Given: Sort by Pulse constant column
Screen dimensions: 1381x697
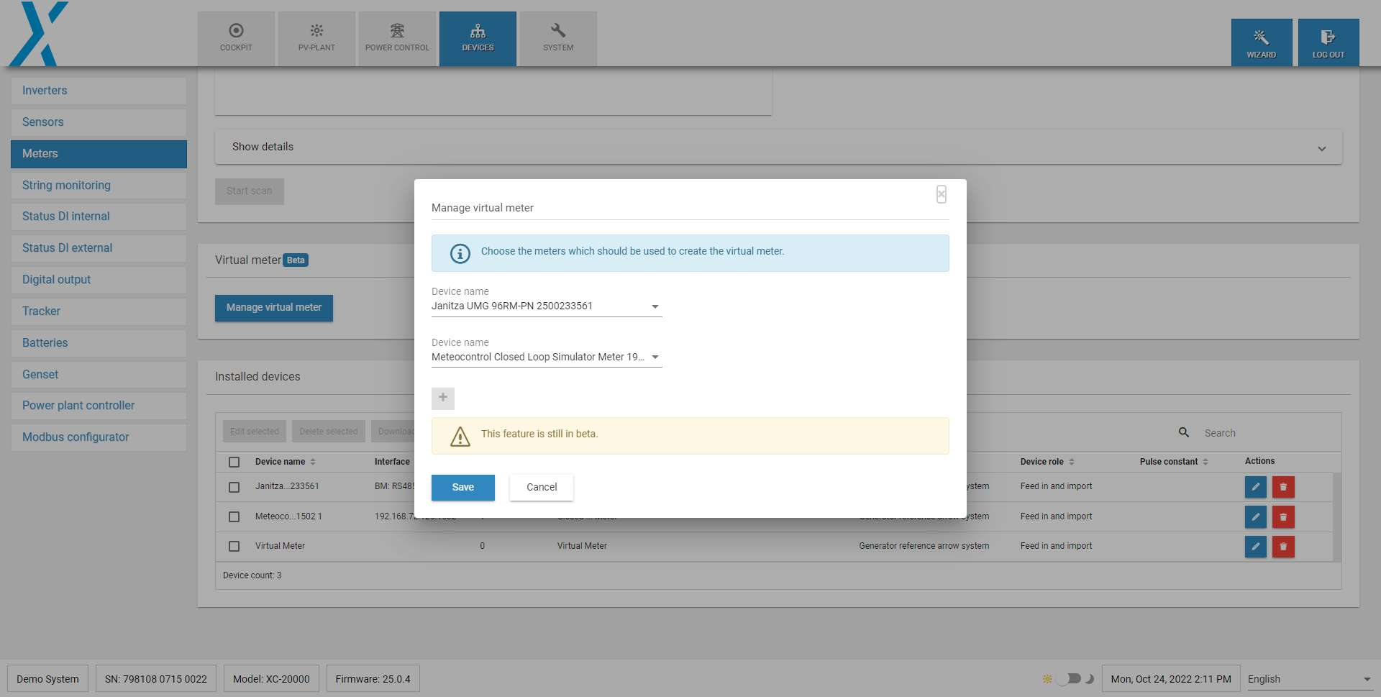Looking at the screenshot, I should pyautogui.click(x=1174, y=462).
